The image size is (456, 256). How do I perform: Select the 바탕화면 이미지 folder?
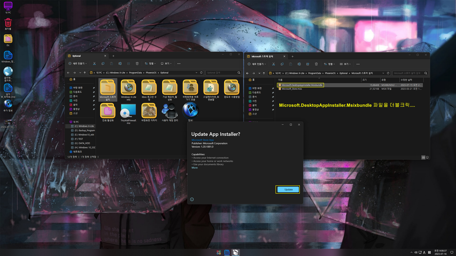point(149,112)
